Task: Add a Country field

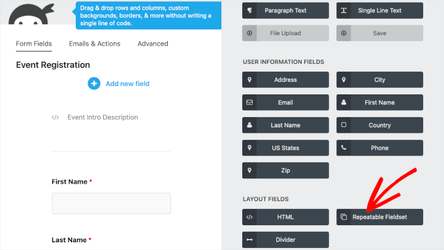Action: (380, 125)
